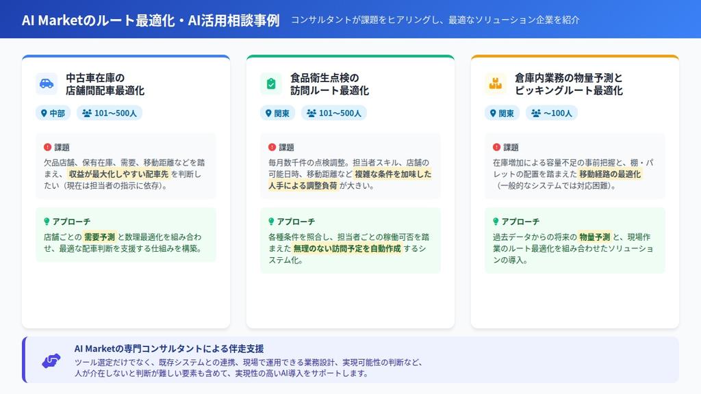The image size is (701, 394).
Task: Click highlighted text 収益が最大化しやすい配車先
Action: [x=118, y=174]
